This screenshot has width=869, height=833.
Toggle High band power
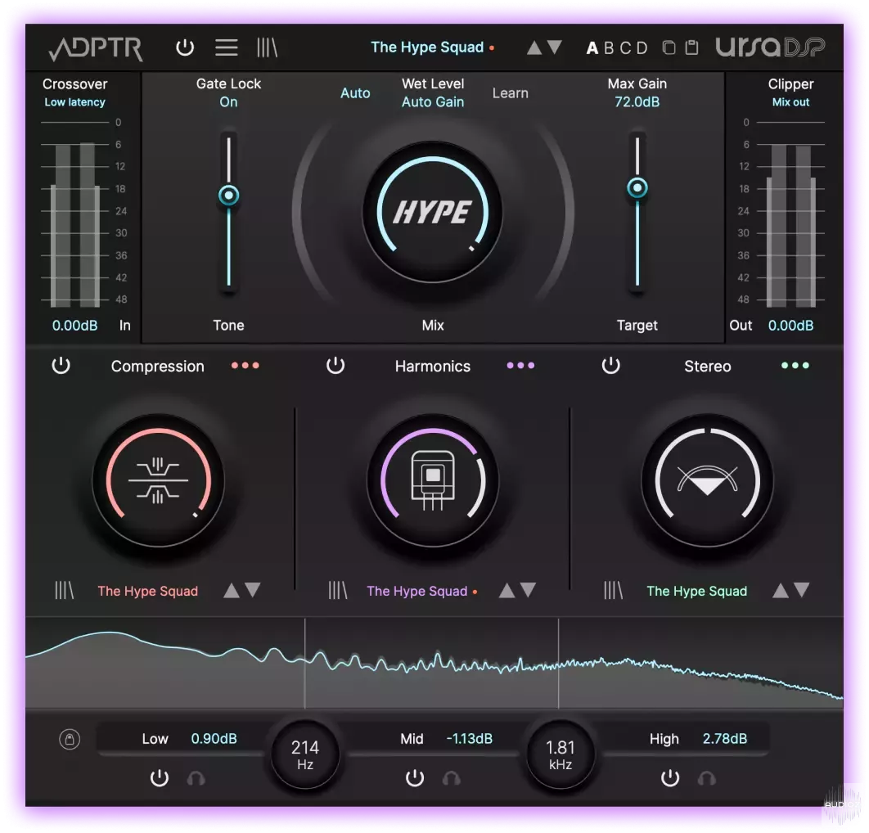pos(670,778)
